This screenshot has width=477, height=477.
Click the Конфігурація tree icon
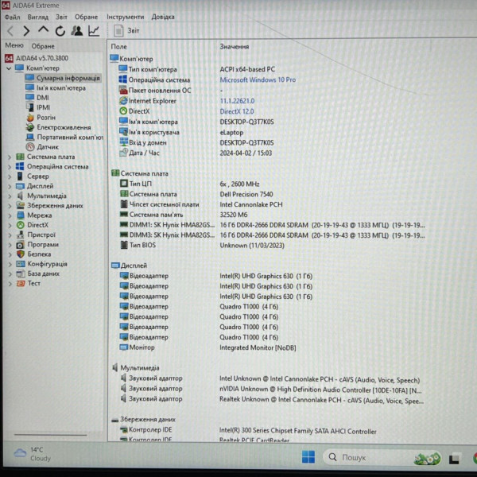click(x=21, y=264)
